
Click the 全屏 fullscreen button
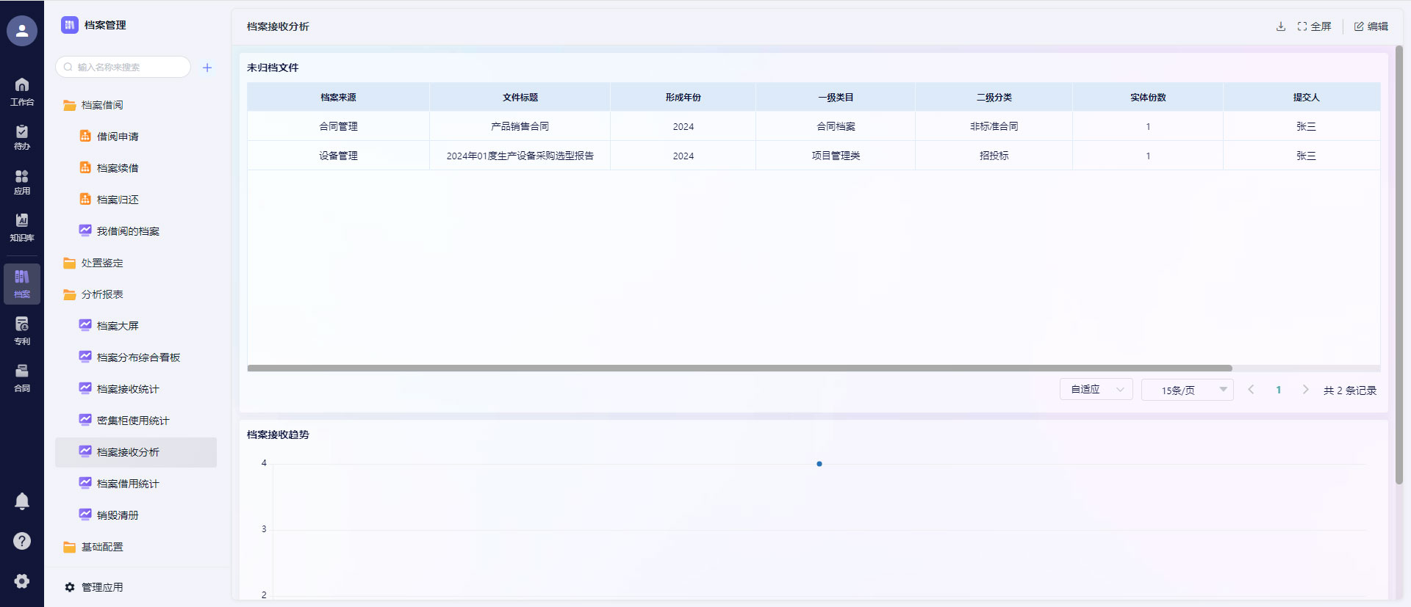1314,26
